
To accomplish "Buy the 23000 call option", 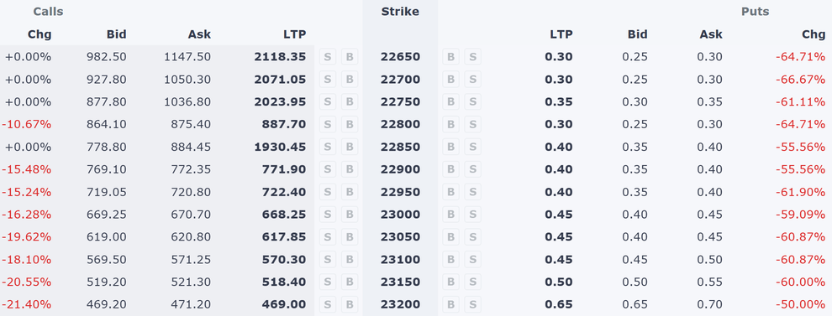I will pos(349,215).
